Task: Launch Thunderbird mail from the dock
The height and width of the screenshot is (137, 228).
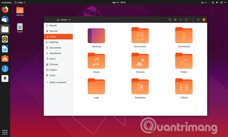Action: tap(5, 20)
